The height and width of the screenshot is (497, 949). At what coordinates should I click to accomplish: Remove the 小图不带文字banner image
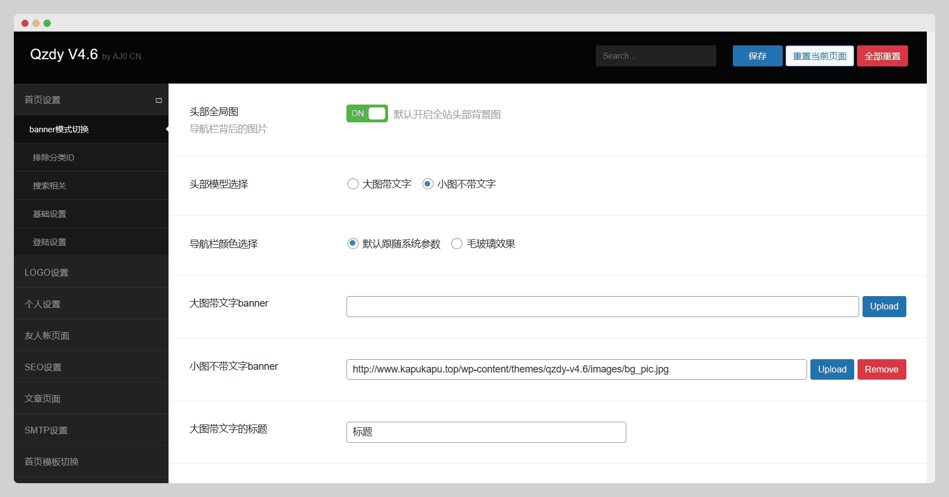[881, 370]
